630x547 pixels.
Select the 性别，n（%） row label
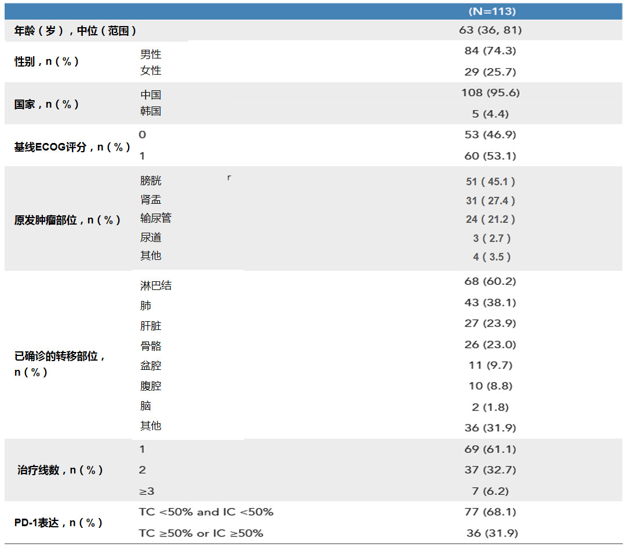click(x=46, y=61)
